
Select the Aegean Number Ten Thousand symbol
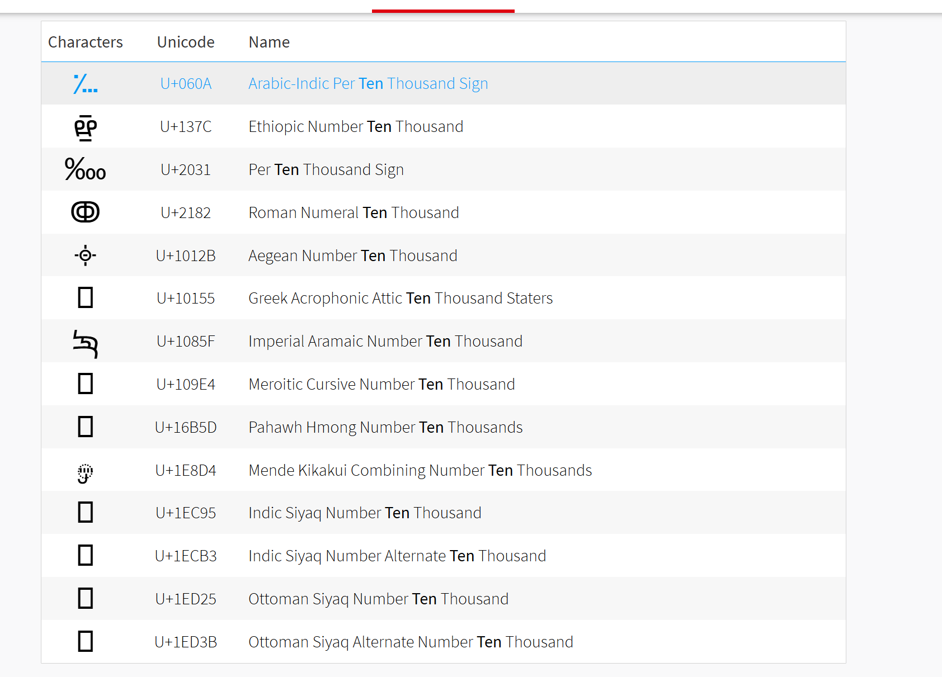tap(85, 255)
